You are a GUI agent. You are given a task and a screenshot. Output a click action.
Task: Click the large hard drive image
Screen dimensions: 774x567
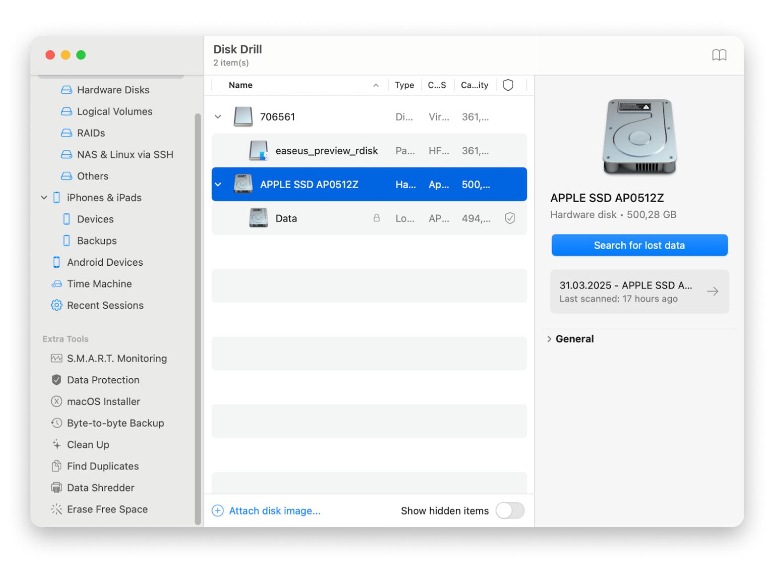640,137
